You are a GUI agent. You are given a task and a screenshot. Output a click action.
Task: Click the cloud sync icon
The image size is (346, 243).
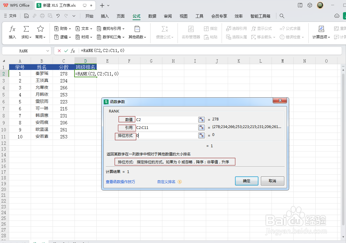point(337,16)
